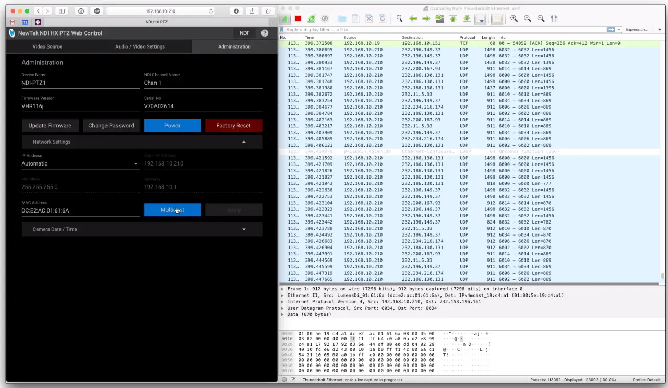Toggle the Multicast button
The width and height of the screenshot is (668, 388).
click(x=172, y=210)
